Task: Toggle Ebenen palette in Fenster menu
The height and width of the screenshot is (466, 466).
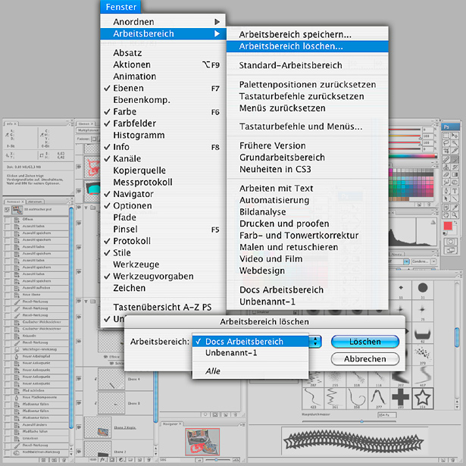Action: click(x=161, y=88)
